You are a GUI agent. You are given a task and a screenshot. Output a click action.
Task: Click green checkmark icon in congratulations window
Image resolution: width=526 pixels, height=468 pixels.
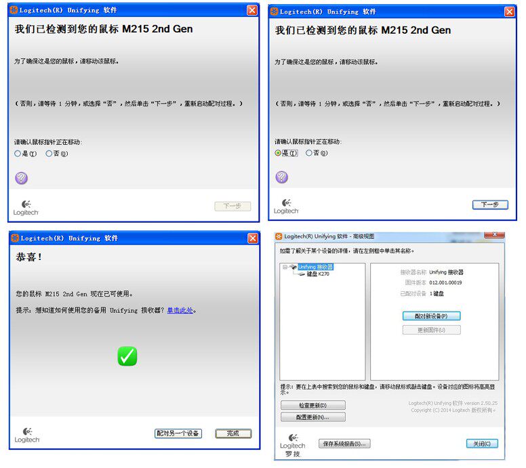tap(127, 356)
